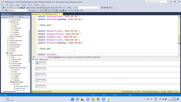Viewport: 181px width, 102px height.
Task: Open the File menu
Action: point(2,5)
